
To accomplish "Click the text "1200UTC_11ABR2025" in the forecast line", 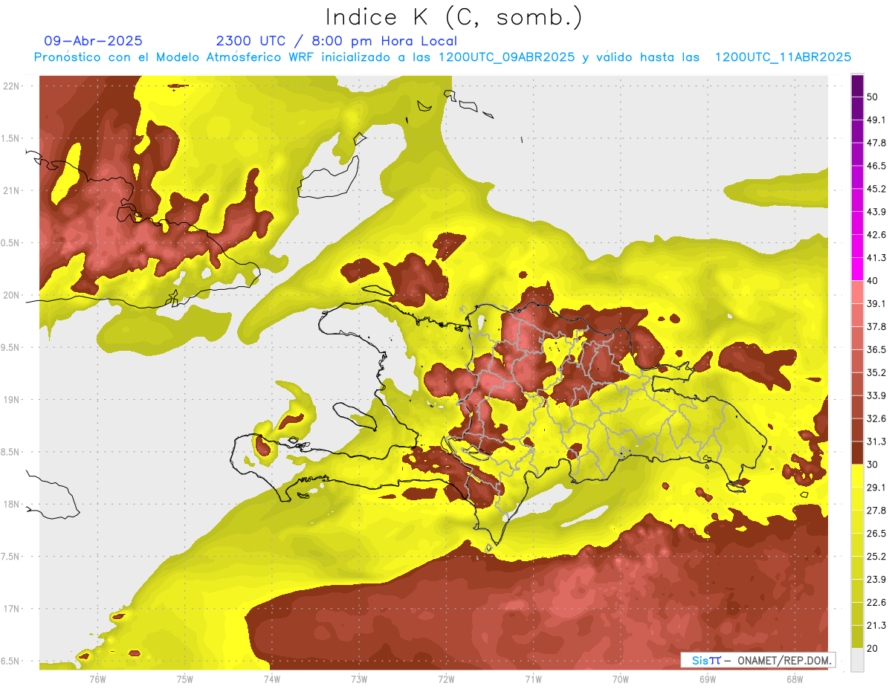I will coord(783,56).
